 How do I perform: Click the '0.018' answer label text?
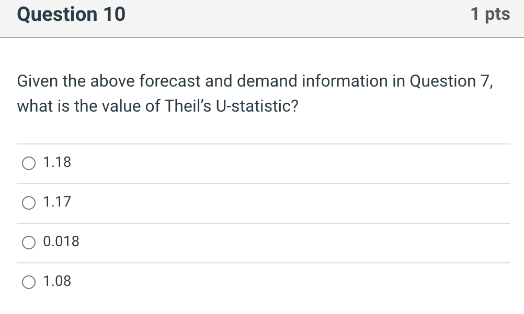[61, 242]
